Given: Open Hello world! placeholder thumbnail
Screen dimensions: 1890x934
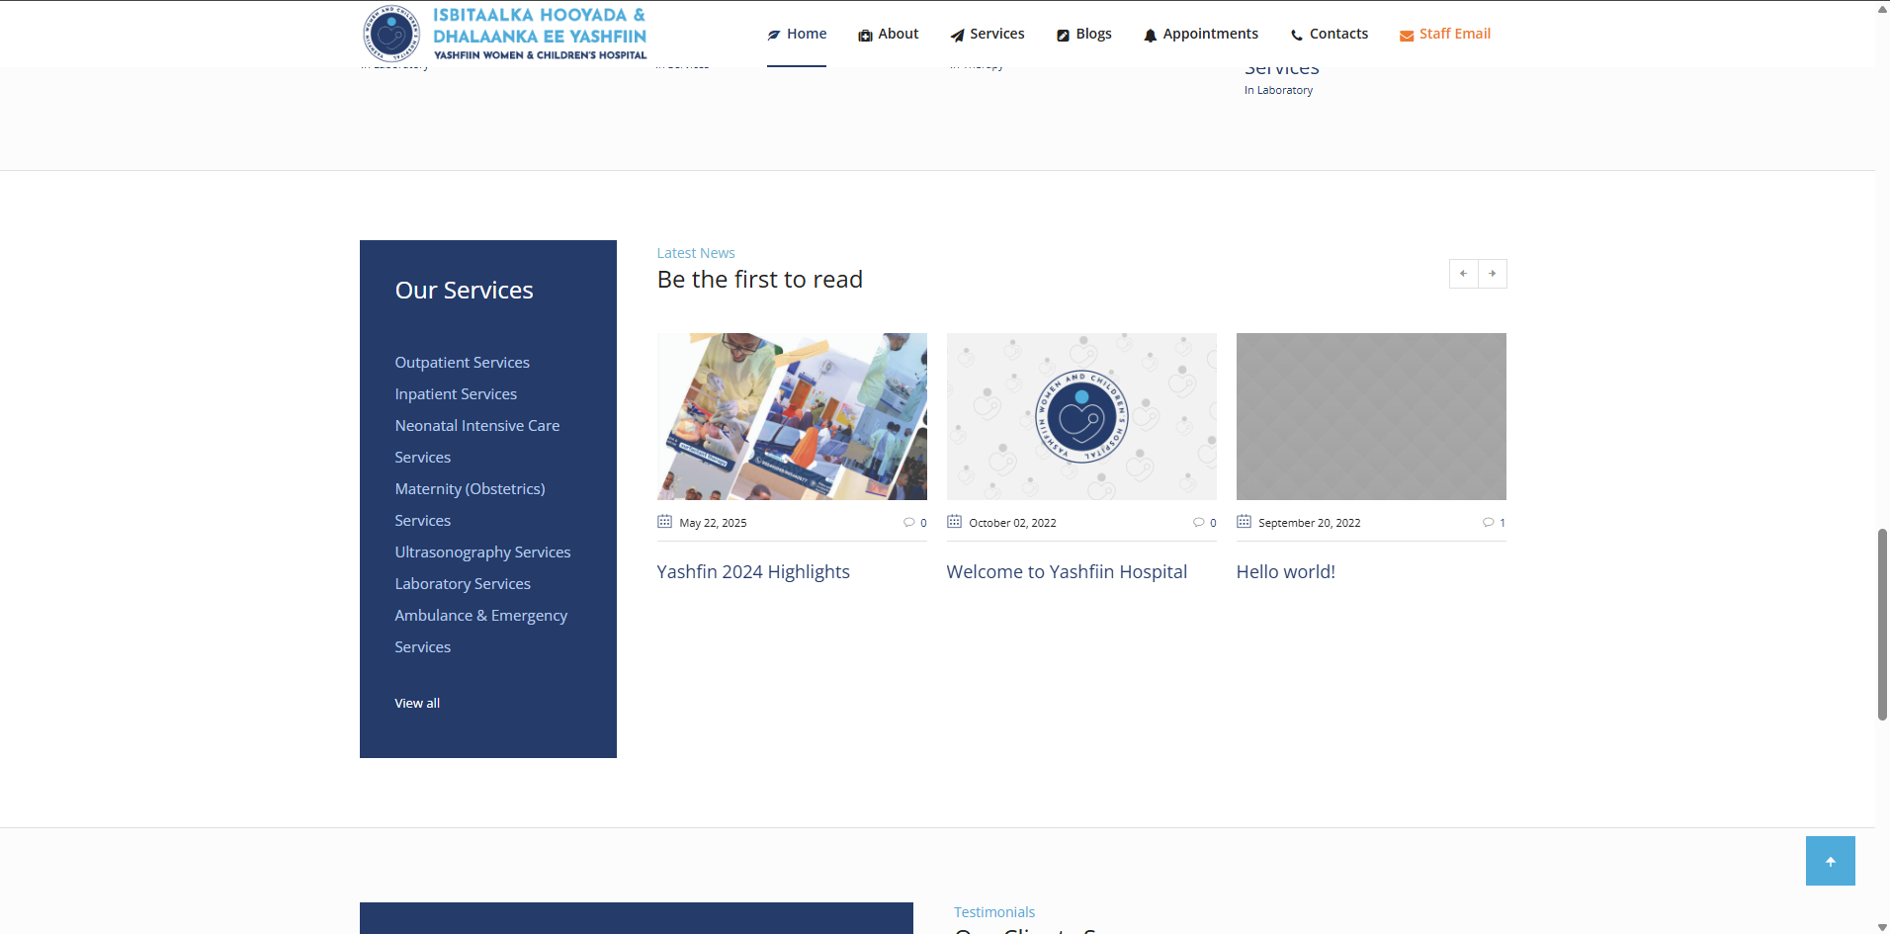Looking at the screenshot, I should [x=1371, y=416].
